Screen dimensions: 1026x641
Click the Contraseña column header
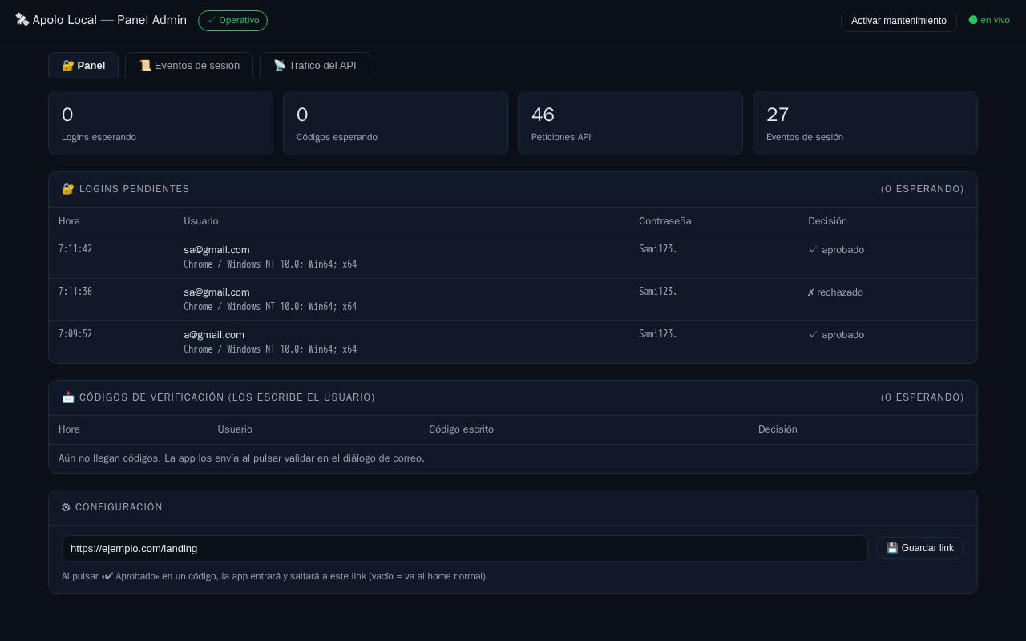point(664,221)
